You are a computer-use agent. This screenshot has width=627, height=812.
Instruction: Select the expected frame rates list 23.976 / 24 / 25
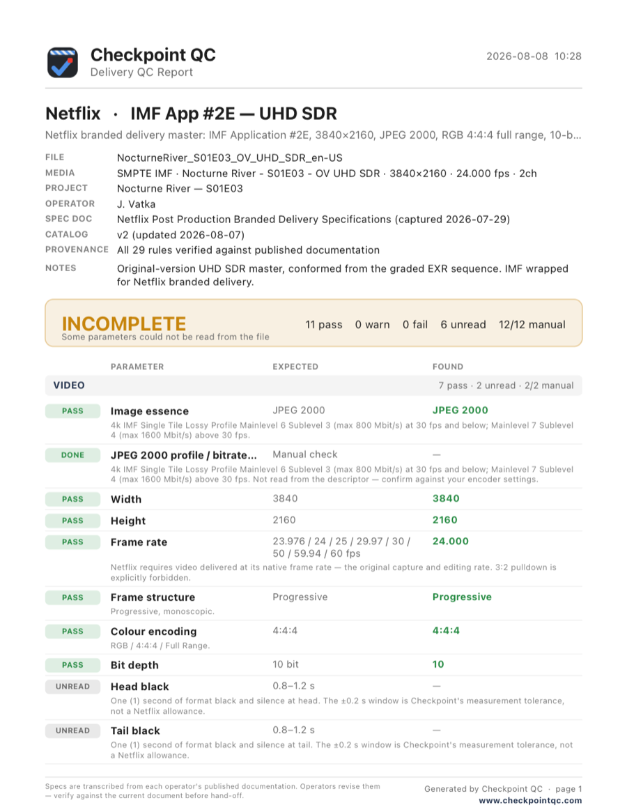[341, 547]
